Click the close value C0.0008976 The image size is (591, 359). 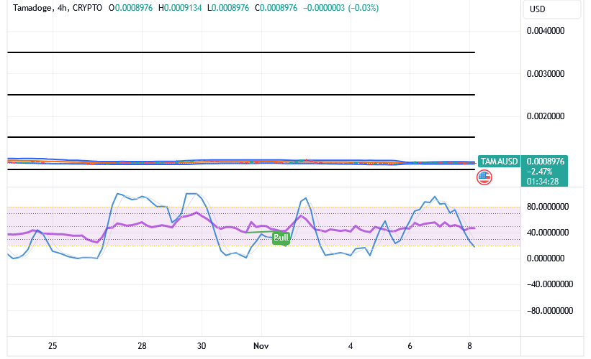276,8
